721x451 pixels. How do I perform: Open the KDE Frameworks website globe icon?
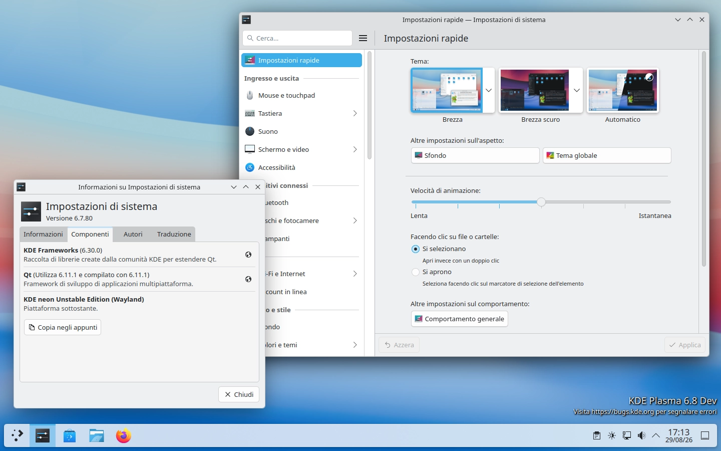click(248, 255)
